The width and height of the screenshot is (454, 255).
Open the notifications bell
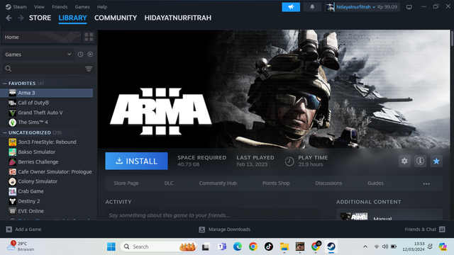(x=312, y=7)
